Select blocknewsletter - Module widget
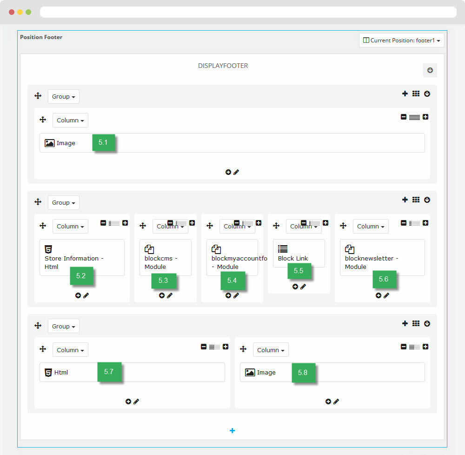 [x=382, y=257]
